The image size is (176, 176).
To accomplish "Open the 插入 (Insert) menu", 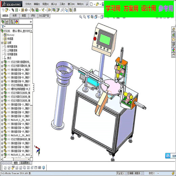I will [x=54, y=4].
